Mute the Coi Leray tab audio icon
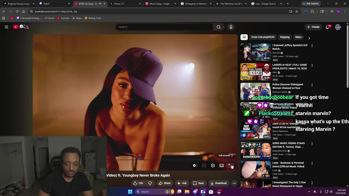This screenshot has width=349, height=196. [100, 4]
